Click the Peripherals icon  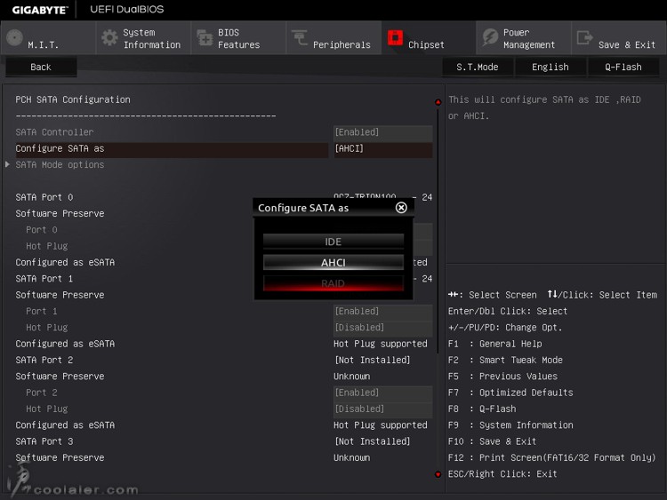tap(300, 37)
